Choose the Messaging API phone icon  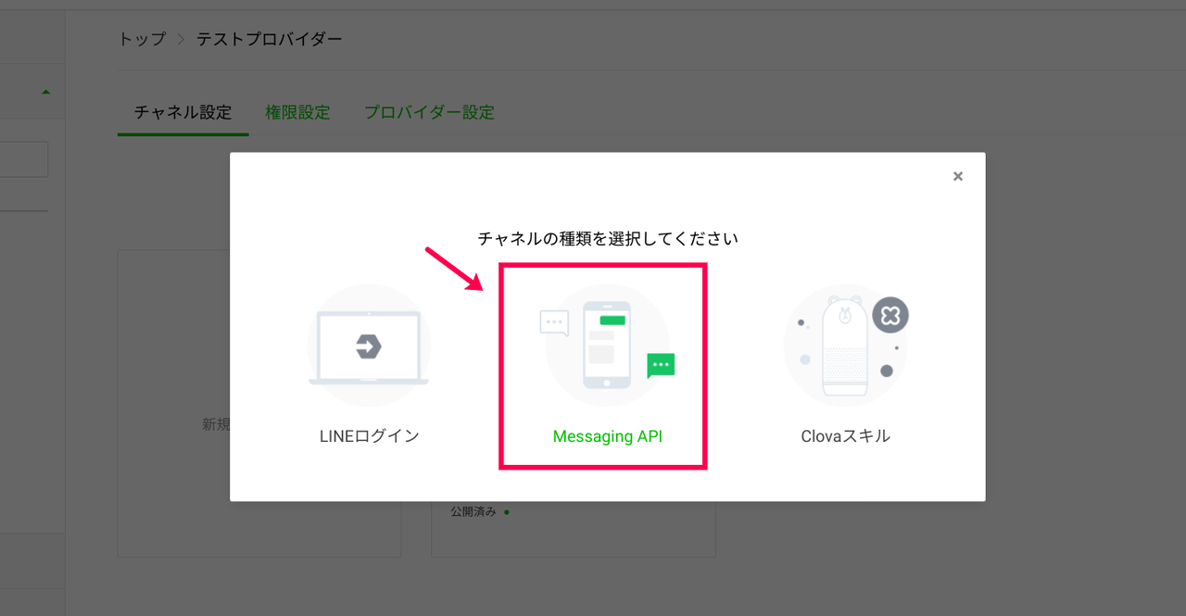607,346
